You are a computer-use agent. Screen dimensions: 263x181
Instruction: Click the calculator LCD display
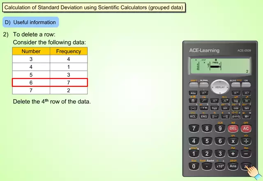pyautogui.click(x=220, y=65)
